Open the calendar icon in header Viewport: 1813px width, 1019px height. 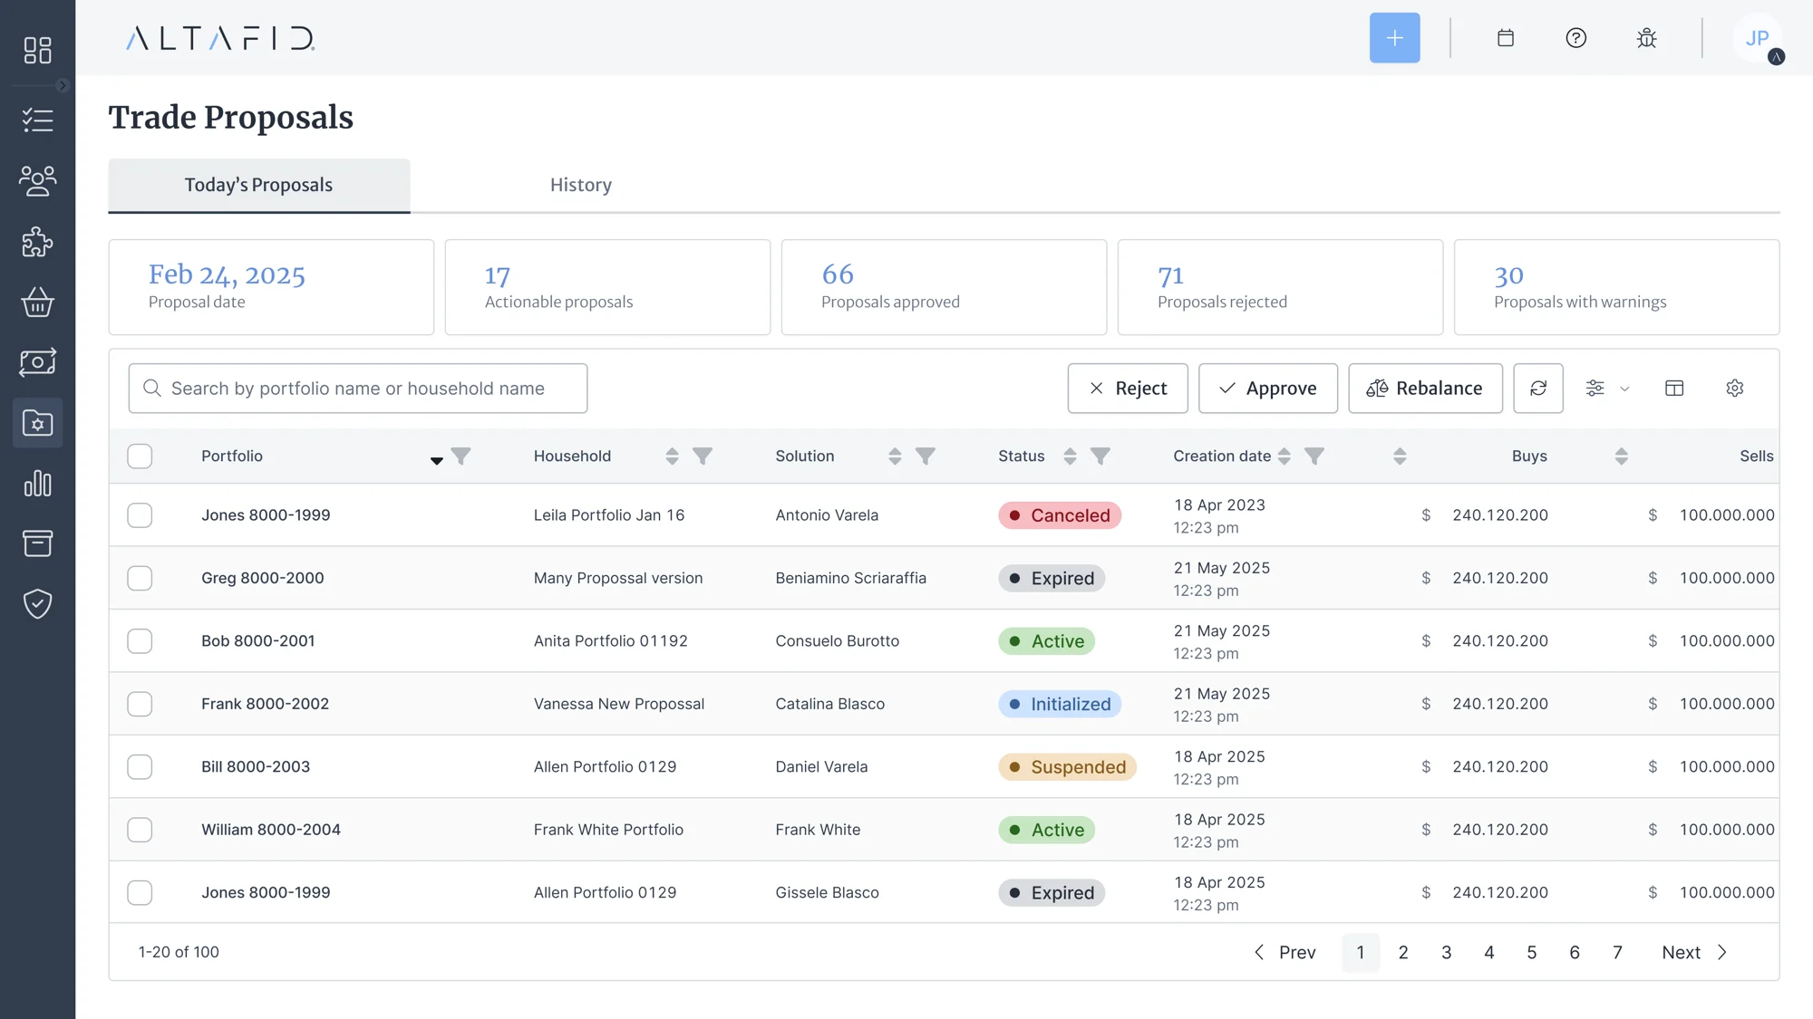click(x=1506, y=38)
